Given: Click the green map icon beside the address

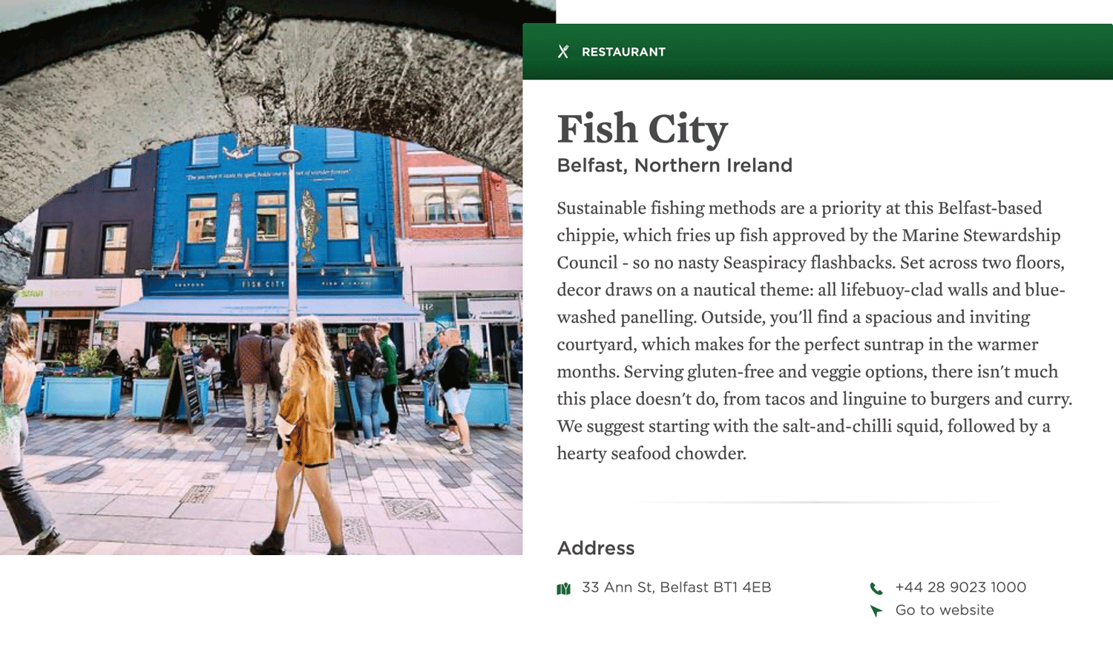Looking at the screenshot, I should point(564,588).
